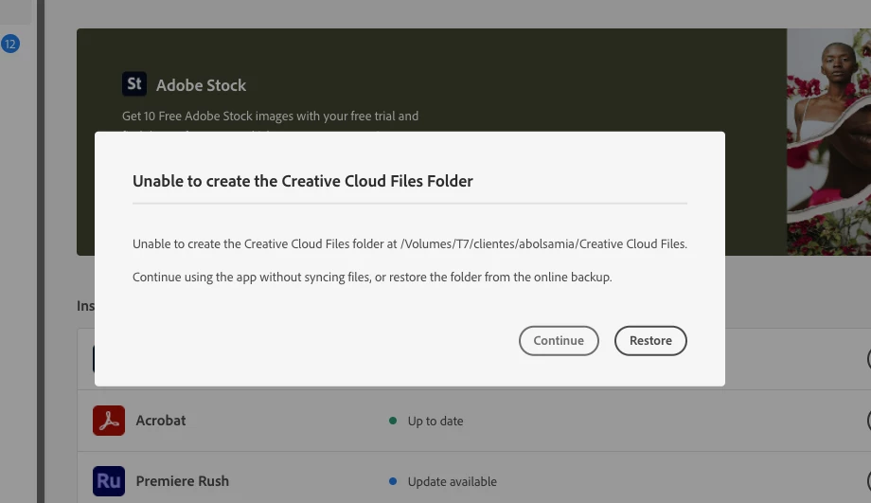The height and width of the screenshot is (503, 871).
Task: Click the Get 10 Free Adobe Stock images text
Action: point(271,117)
